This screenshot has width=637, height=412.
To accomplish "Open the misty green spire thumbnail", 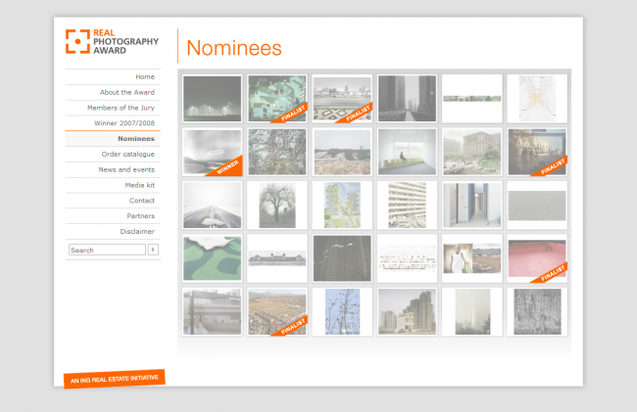I will (x=472, y=312).
